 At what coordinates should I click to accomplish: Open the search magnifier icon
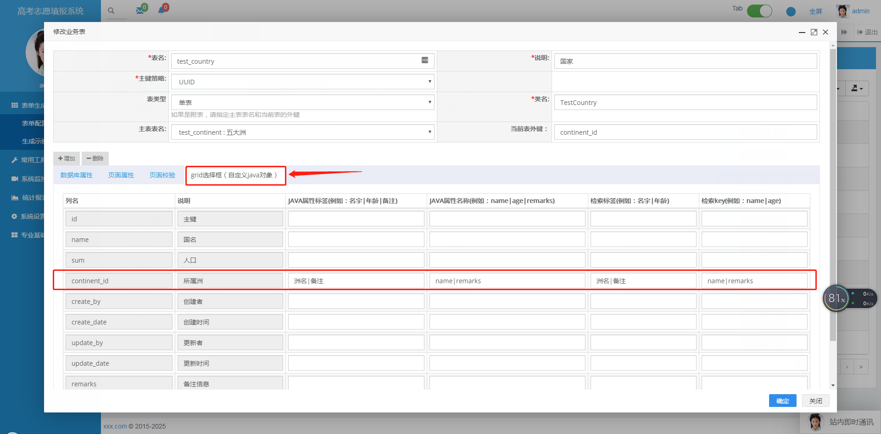click(111, 9)
